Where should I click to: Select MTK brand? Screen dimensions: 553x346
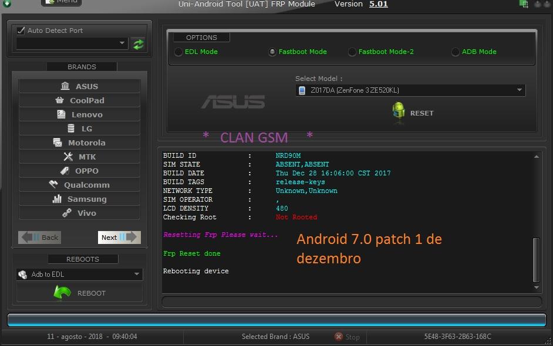tap(79, 157)
